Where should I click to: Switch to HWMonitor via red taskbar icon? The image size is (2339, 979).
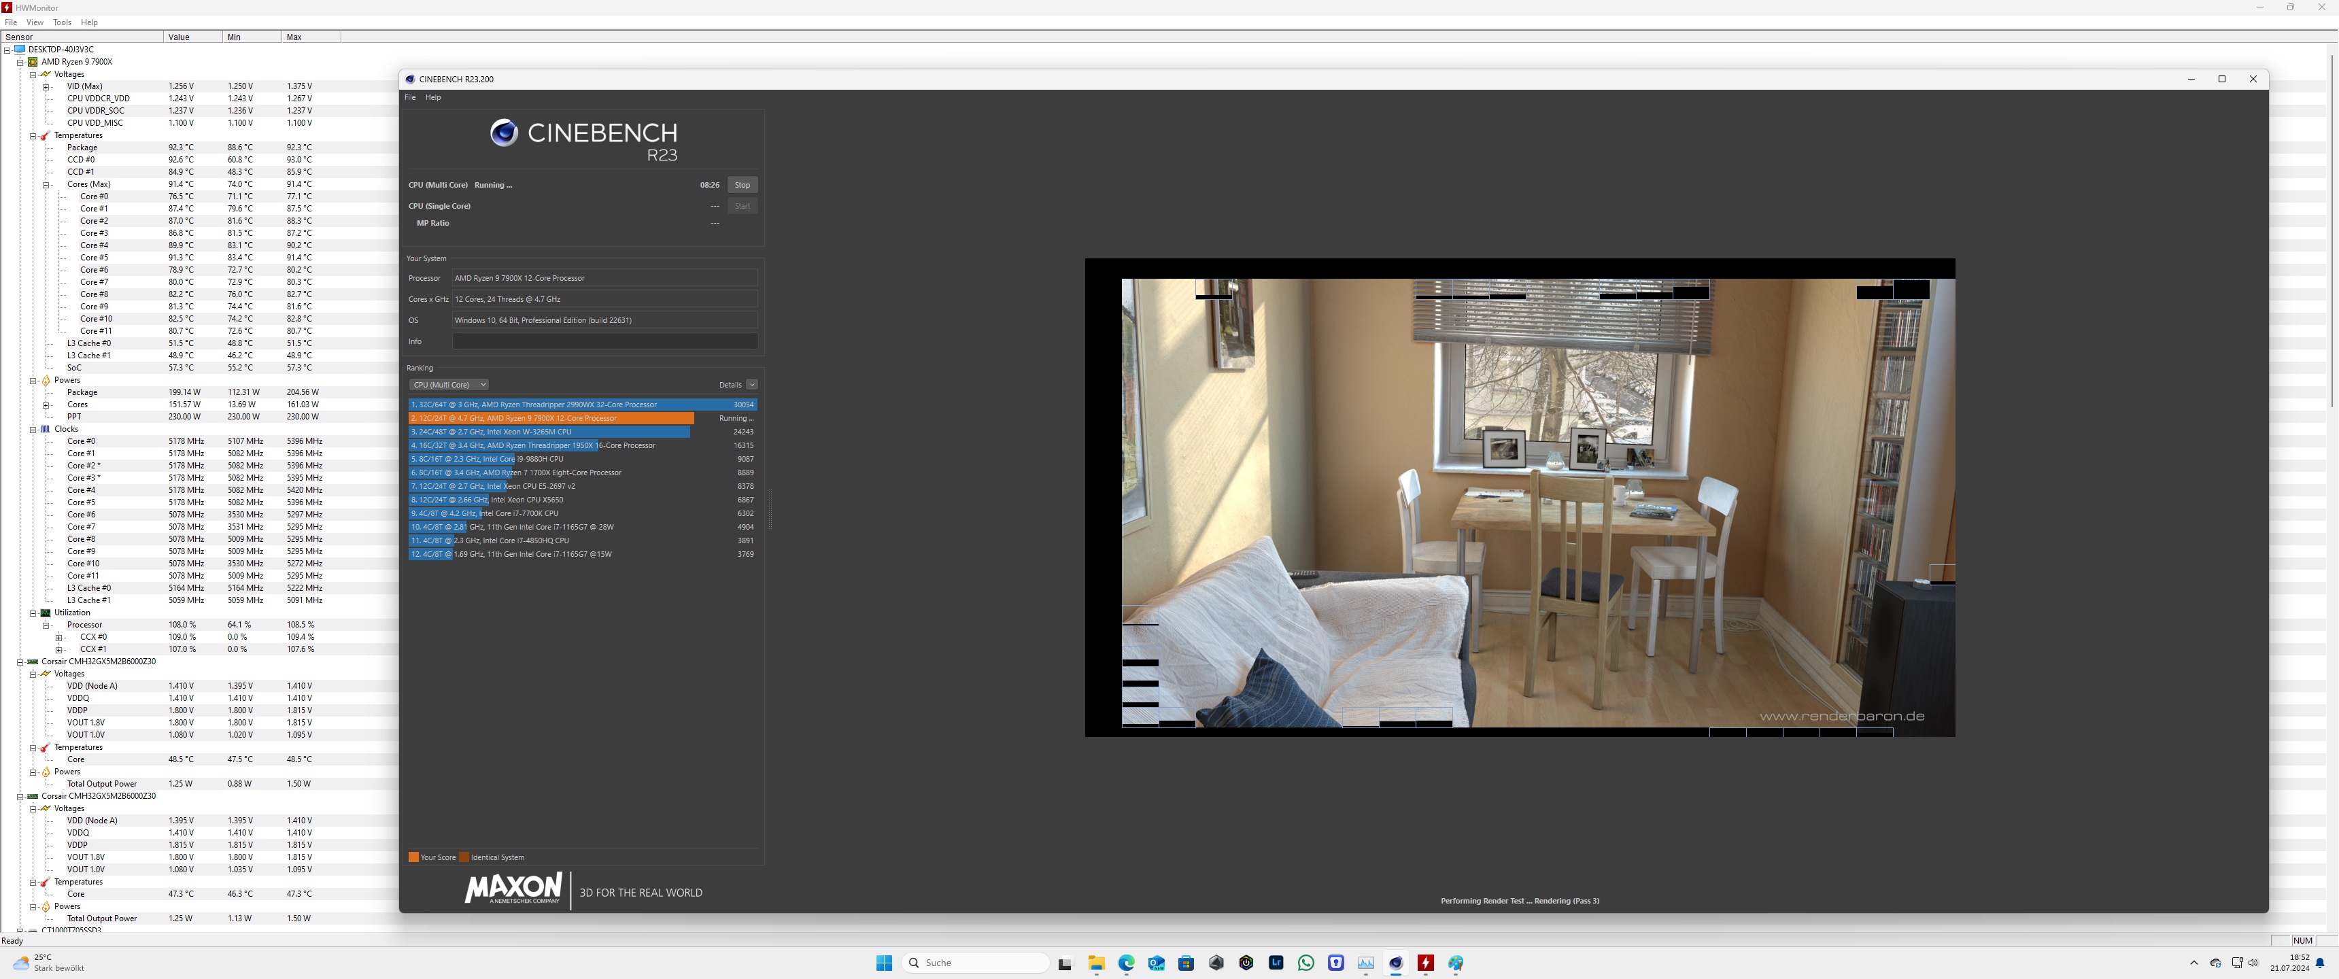[x=1426, y=963]
